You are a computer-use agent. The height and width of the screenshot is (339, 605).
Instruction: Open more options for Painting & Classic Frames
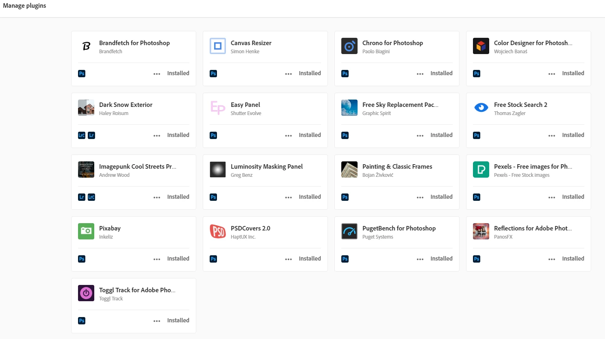pos(420,198)
